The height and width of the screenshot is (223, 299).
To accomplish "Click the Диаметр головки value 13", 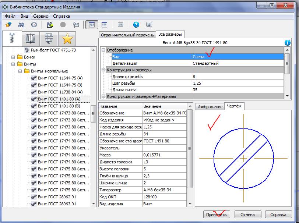I will pos(165,162).
